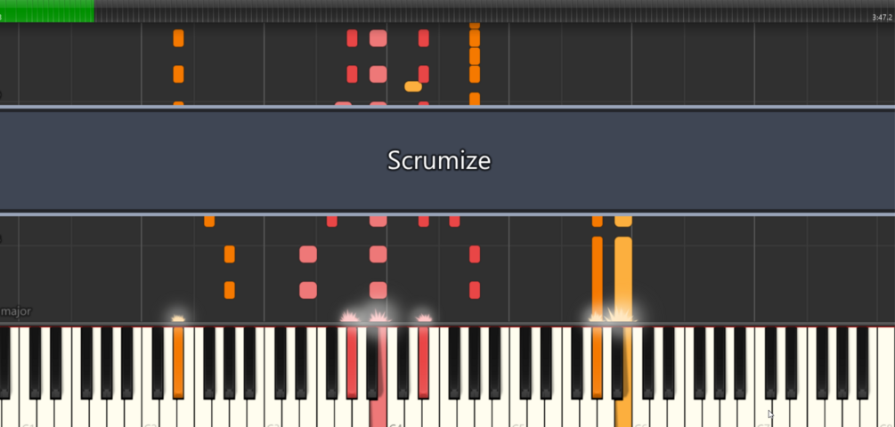Click the key signature 'major' label

[x=16, y=311]
